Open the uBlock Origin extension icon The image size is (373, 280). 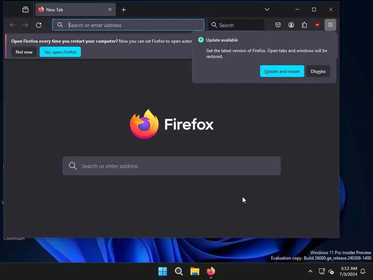[317, 25]
